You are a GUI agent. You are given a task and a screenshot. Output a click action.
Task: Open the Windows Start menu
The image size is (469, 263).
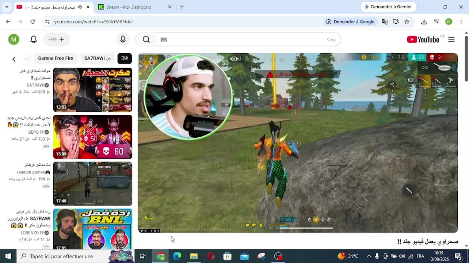8,256
